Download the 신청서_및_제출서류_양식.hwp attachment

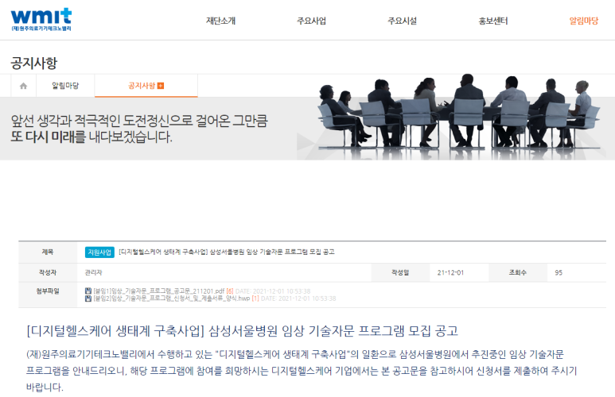[171, 299]
